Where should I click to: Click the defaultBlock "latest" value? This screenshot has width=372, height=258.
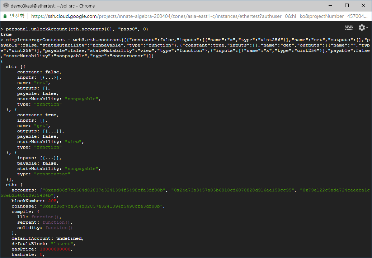coord(62,244)
